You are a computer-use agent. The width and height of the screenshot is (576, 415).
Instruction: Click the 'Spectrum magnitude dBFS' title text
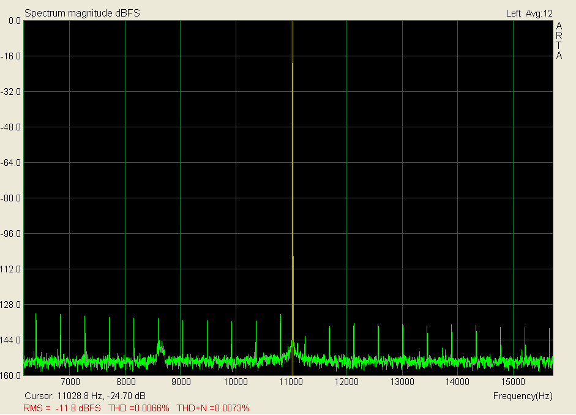(x=82, y=13)
